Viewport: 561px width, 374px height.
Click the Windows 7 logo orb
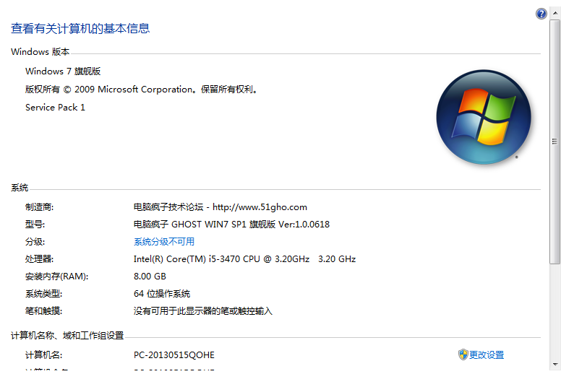pos(484,117)
